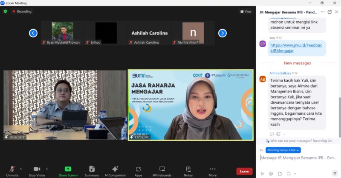The width and height of the screenshot is (341, 178).
Task: Click the chat message input field
Action: point(298,158)
